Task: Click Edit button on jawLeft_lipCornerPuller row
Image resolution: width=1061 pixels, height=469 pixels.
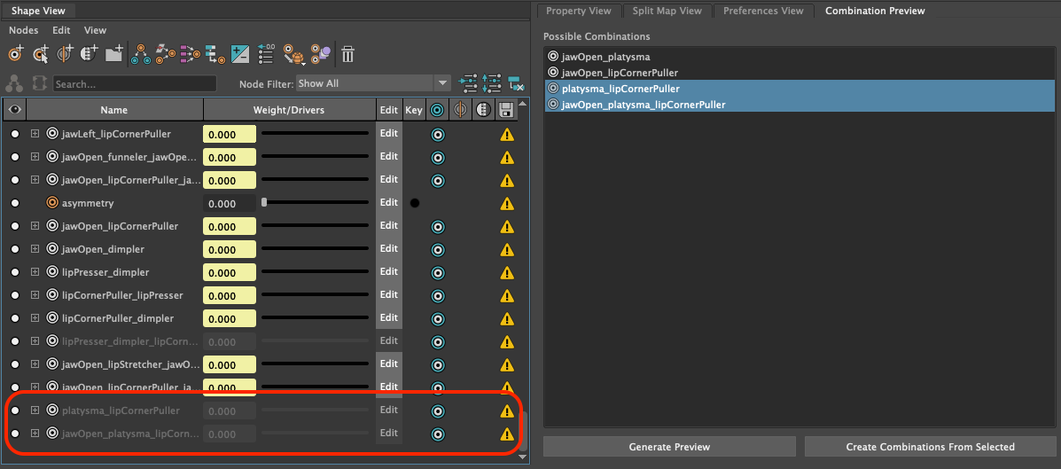Action: 389,133
